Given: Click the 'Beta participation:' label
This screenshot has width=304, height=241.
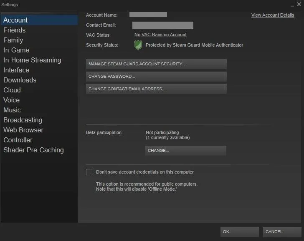Looking at the screenshot, I should (x=104, y=133).
